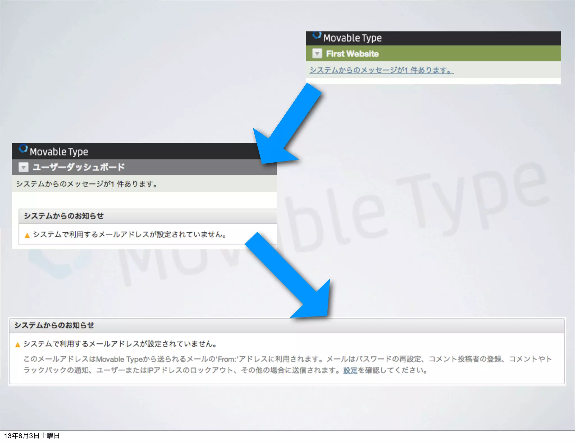Click the ユーザーダッシュボード title in gray bar
The image size is (575, 442).
79,167
